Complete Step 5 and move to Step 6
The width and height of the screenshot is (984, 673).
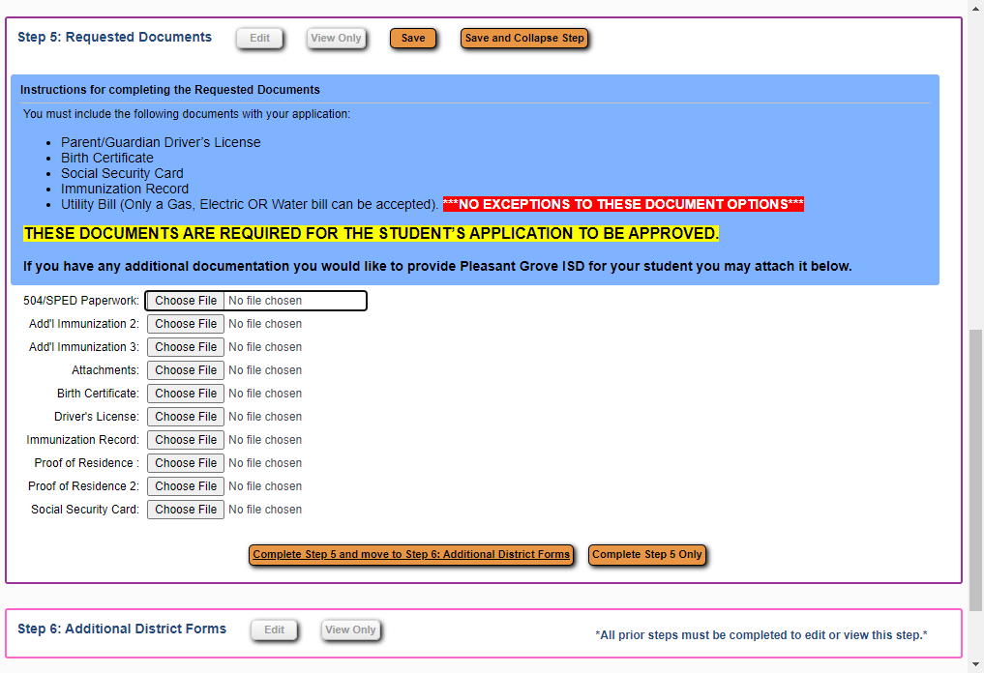(x=411, y=554)
